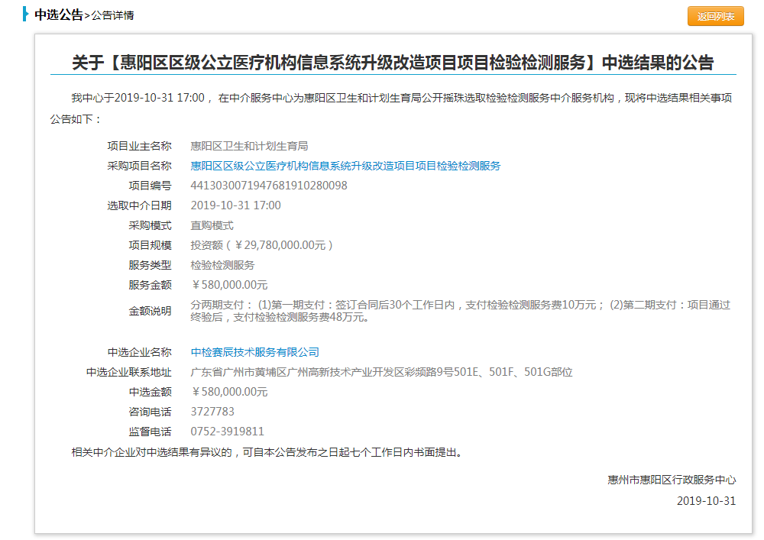Click the 监督电话 field label
This screenshot has width=764, height=540.
click(x=150, y=432)
